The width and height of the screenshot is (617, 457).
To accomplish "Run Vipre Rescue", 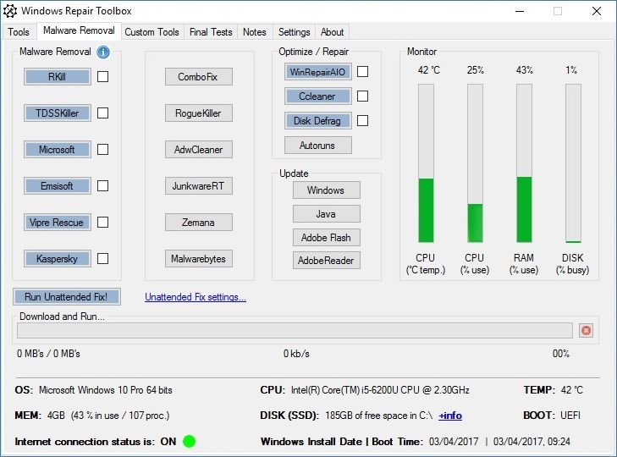I will (x=57, y=222).
